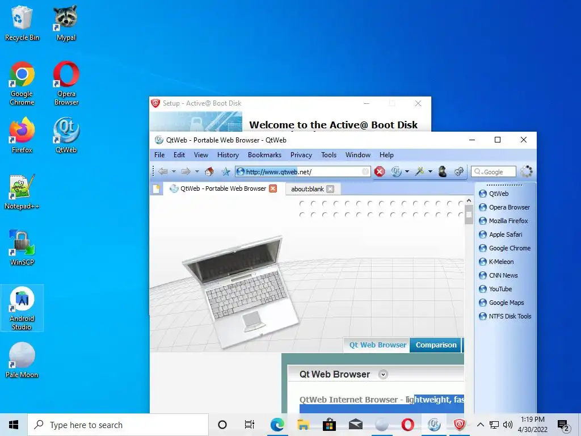
Task: Open the forward history dropdown arrow
Action: [197, 171]
